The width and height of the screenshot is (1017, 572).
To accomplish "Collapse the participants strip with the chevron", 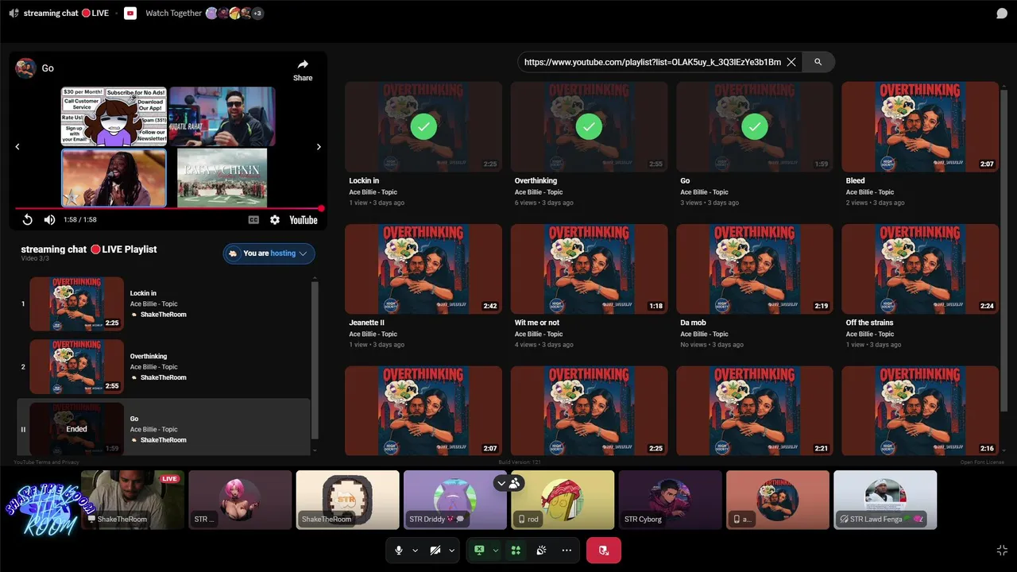I will [501, 483].
